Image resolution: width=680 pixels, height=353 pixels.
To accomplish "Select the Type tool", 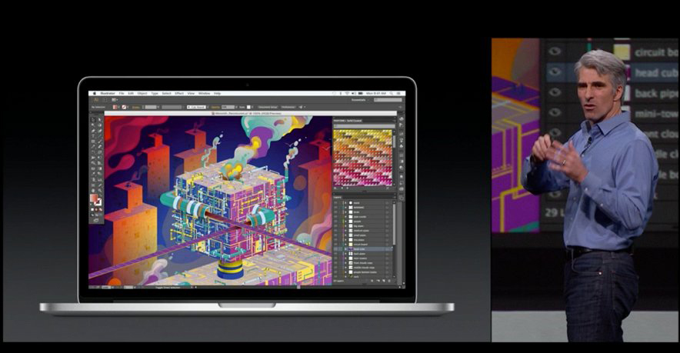I will [x=93, y=135].
